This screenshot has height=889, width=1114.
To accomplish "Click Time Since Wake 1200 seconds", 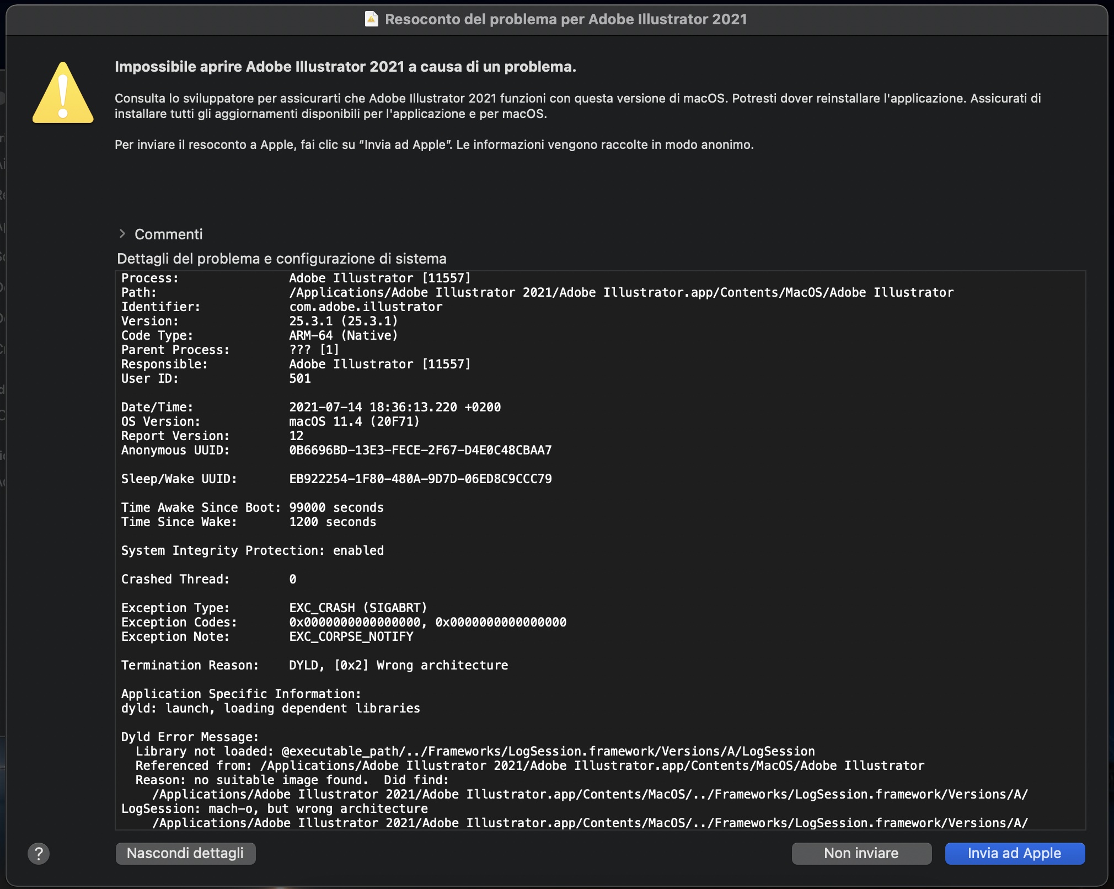I will (249, 522).
